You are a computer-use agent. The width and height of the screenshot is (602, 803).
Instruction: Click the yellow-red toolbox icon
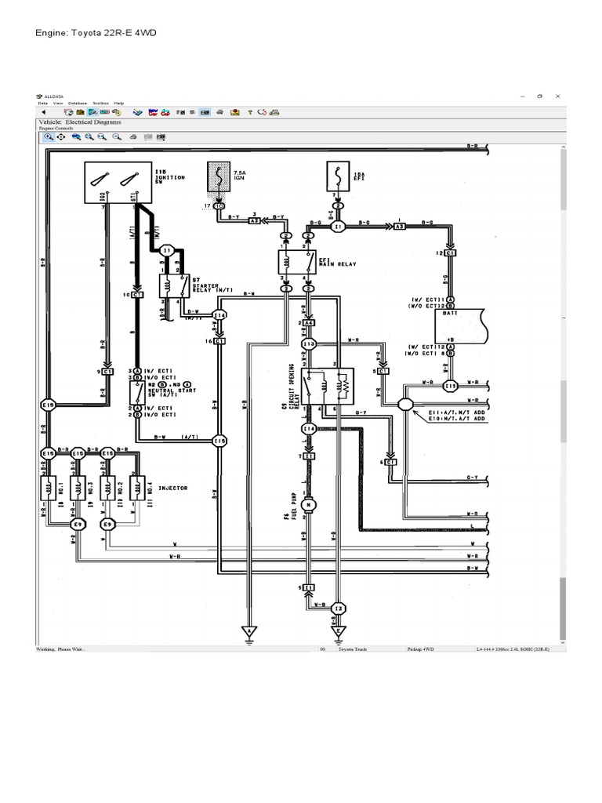[x=235, y=112]
